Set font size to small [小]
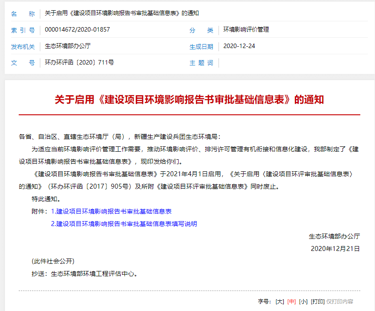Viewport: 375px width, 311px height. click(x=303, y=301)
